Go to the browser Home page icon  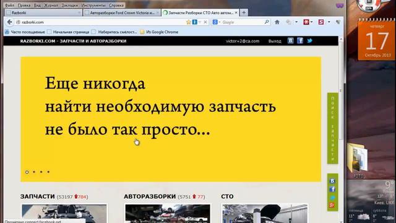[x=277, y=22]
